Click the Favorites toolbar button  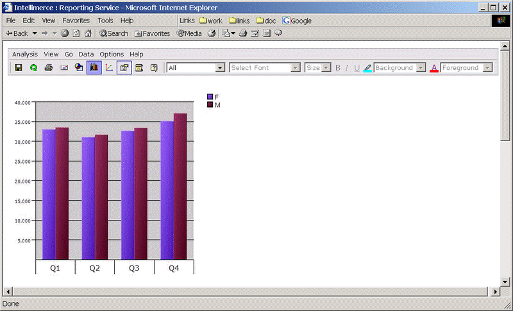[152, 33]
